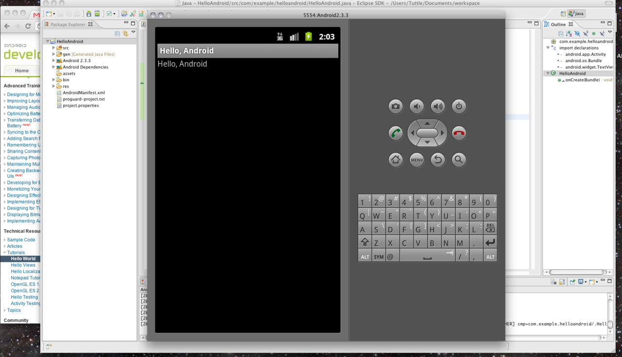Toggle the SYM keyboard key
Viewport: 622px width, 357px height.
tap(379, 256)
